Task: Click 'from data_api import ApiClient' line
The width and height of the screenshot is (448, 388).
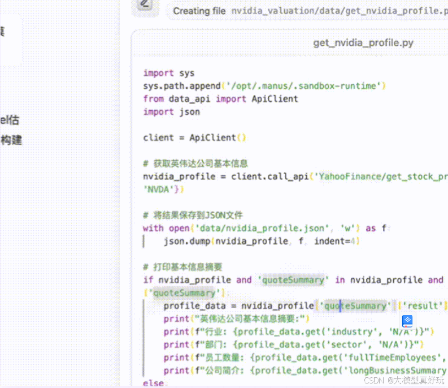Action: tap(220, 99)
